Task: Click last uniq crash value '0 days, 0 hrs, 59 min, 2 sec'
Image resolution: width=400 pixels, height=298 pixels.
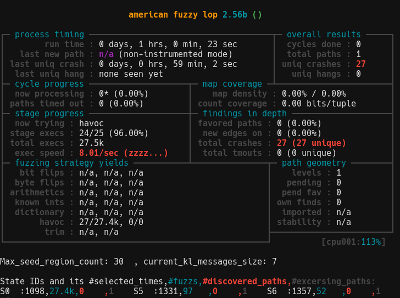Action: click(168, 64)
